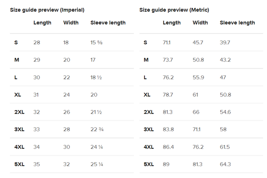Select the 2XL row label in Metric table
The width and height of the screenshot is (267, 178).
click(x=149, y=112)
